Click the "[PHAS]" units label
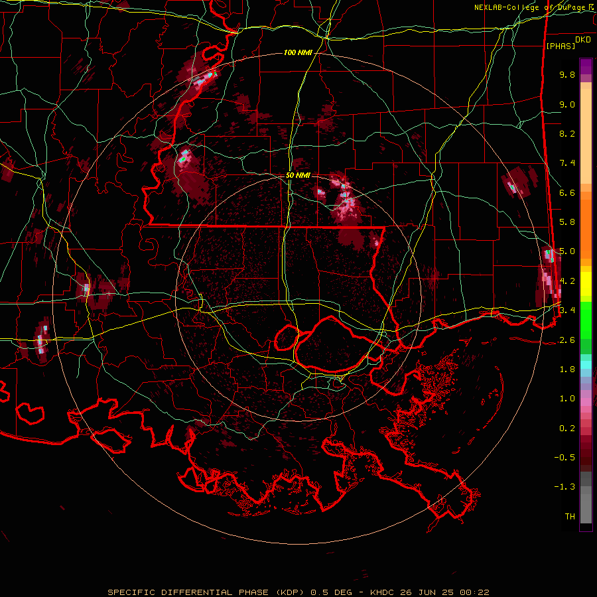597x597 pixels. 561,46
